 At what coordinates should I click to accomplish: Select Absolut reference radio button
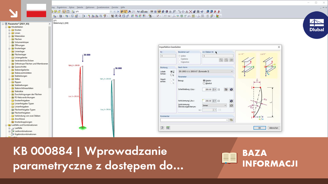click(204, 83)
